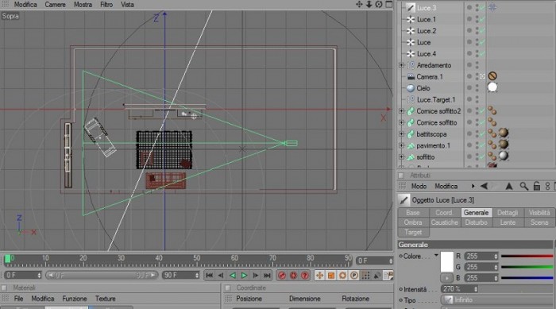Expand the Arredamento tree item
The height and width of the screenshot is (309, 556).
pyautogui.click(x=401, y=65)
